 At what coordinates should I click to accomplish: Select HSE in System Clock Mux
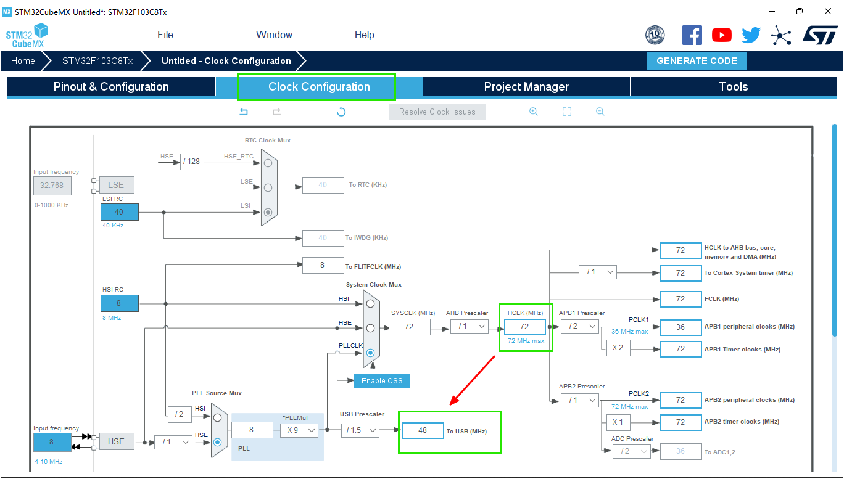[x=370, y=328]
